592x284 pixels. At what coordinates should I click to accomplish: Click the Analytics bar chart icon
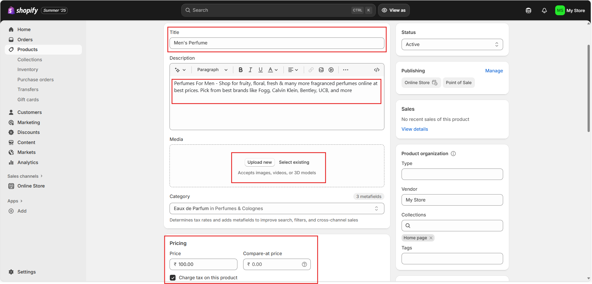click(x=11, y=162)
